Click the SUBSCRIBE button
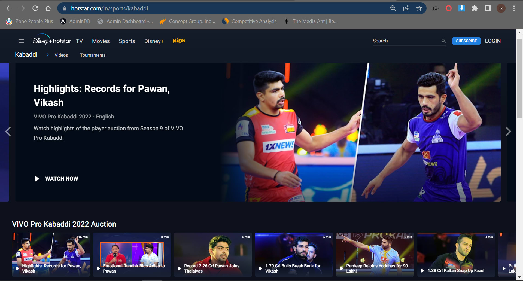The height and width of the screenshot is (281, 523). tap(466, 41)
